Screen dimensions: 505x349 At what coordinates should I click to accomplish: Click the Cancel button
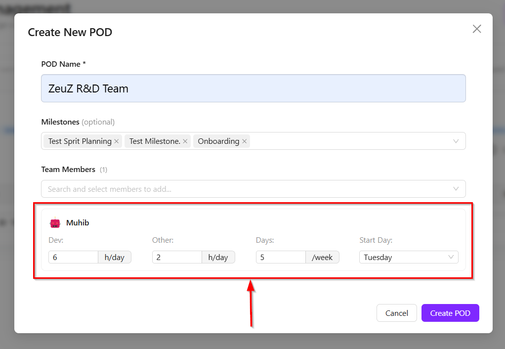click(396, 313)
